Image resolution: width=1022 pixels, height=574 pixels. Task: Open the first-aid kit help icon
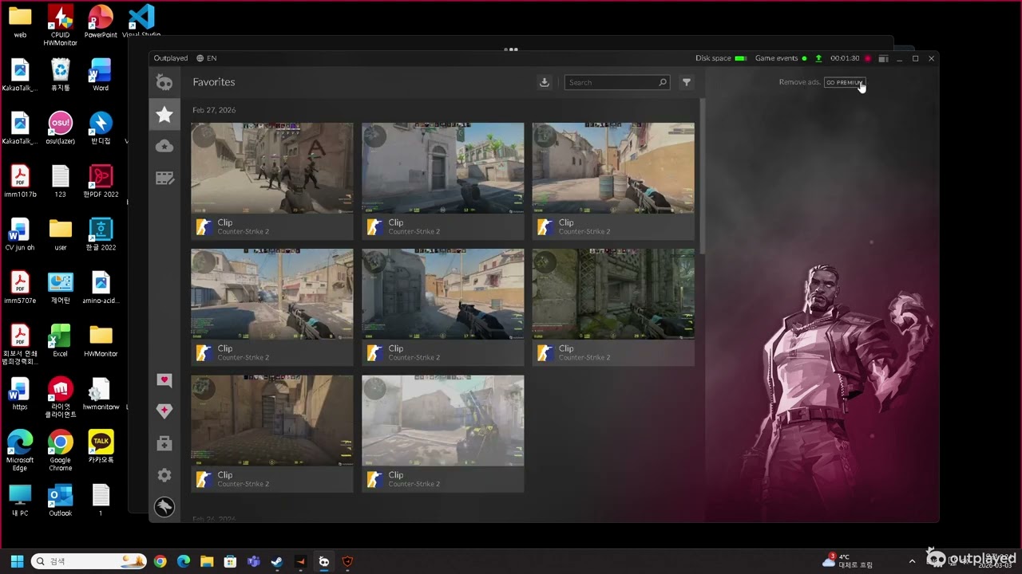164,443
